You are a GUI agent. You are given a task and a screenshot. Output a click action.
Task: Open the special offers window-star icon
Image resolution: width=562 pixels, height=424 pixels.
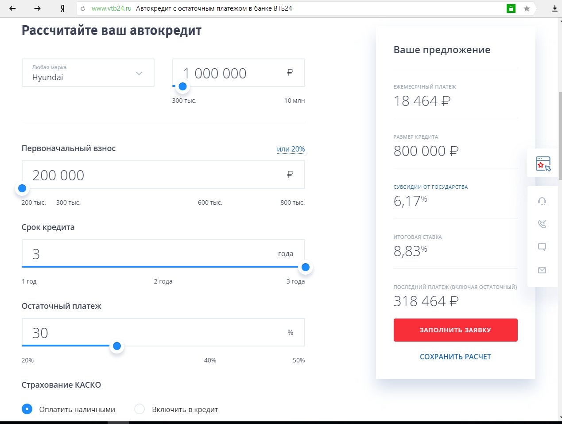(x=543, y=163)
